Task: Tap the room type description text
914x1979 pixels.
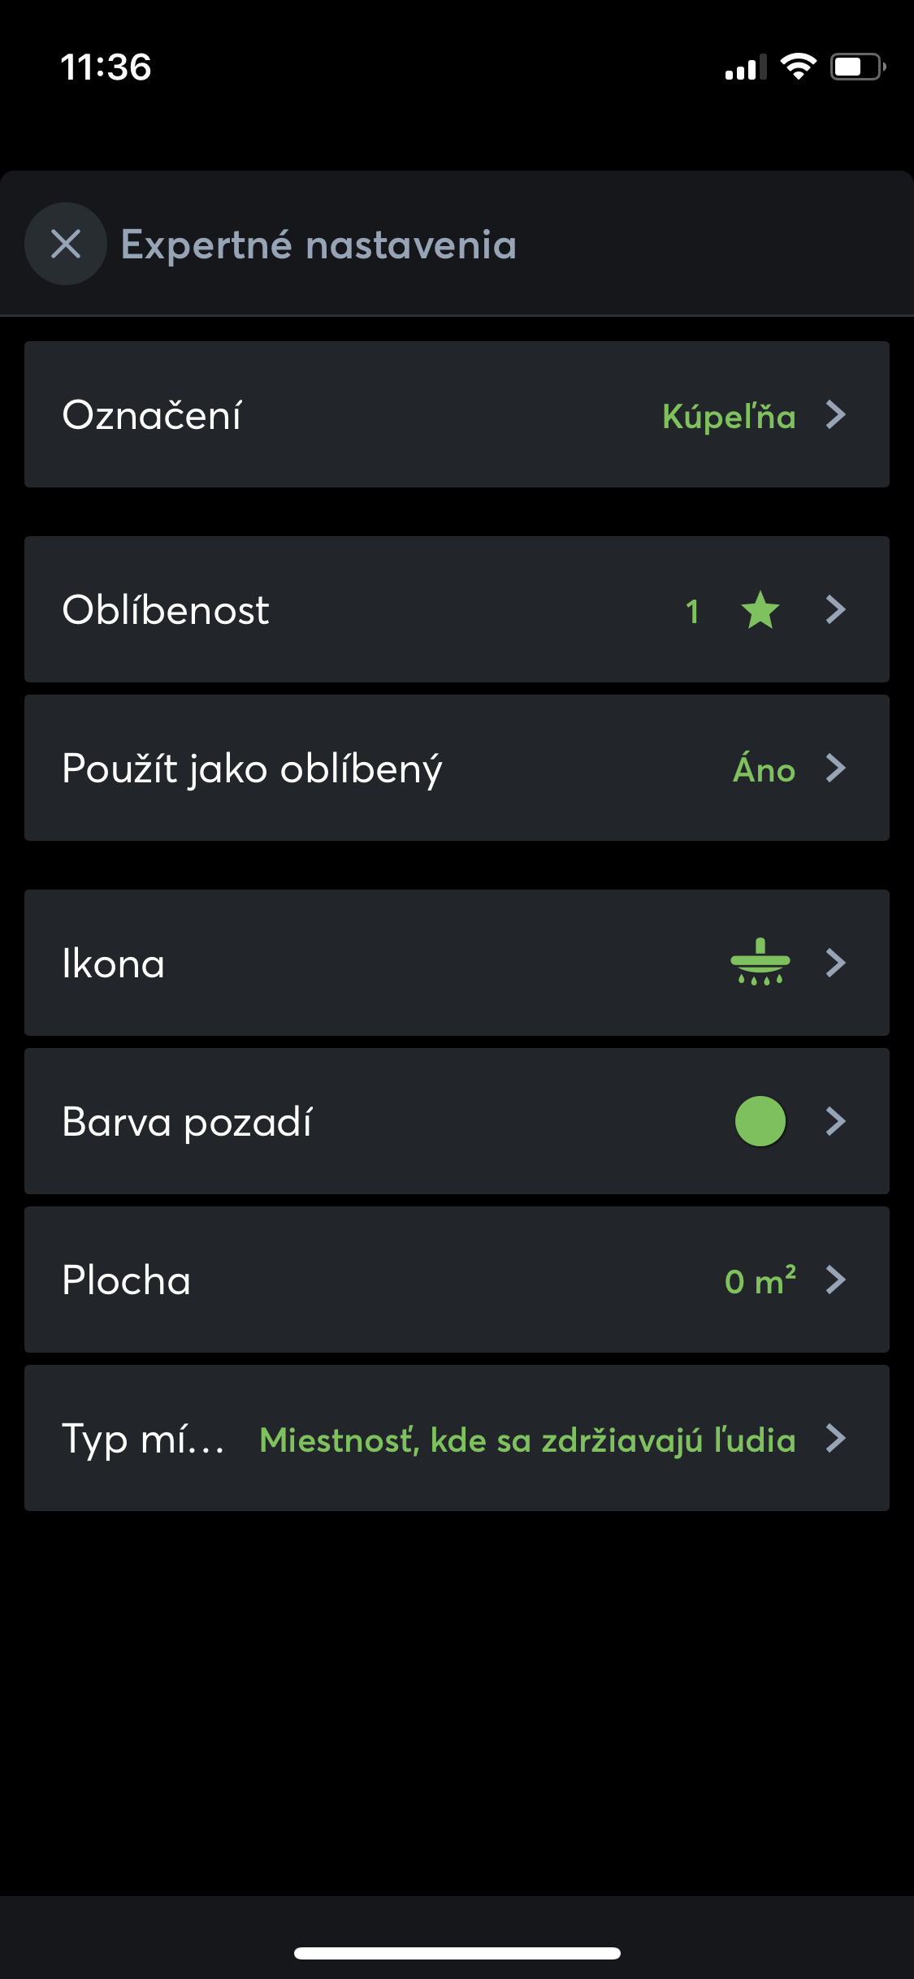Action: [x=527, y=1440]
